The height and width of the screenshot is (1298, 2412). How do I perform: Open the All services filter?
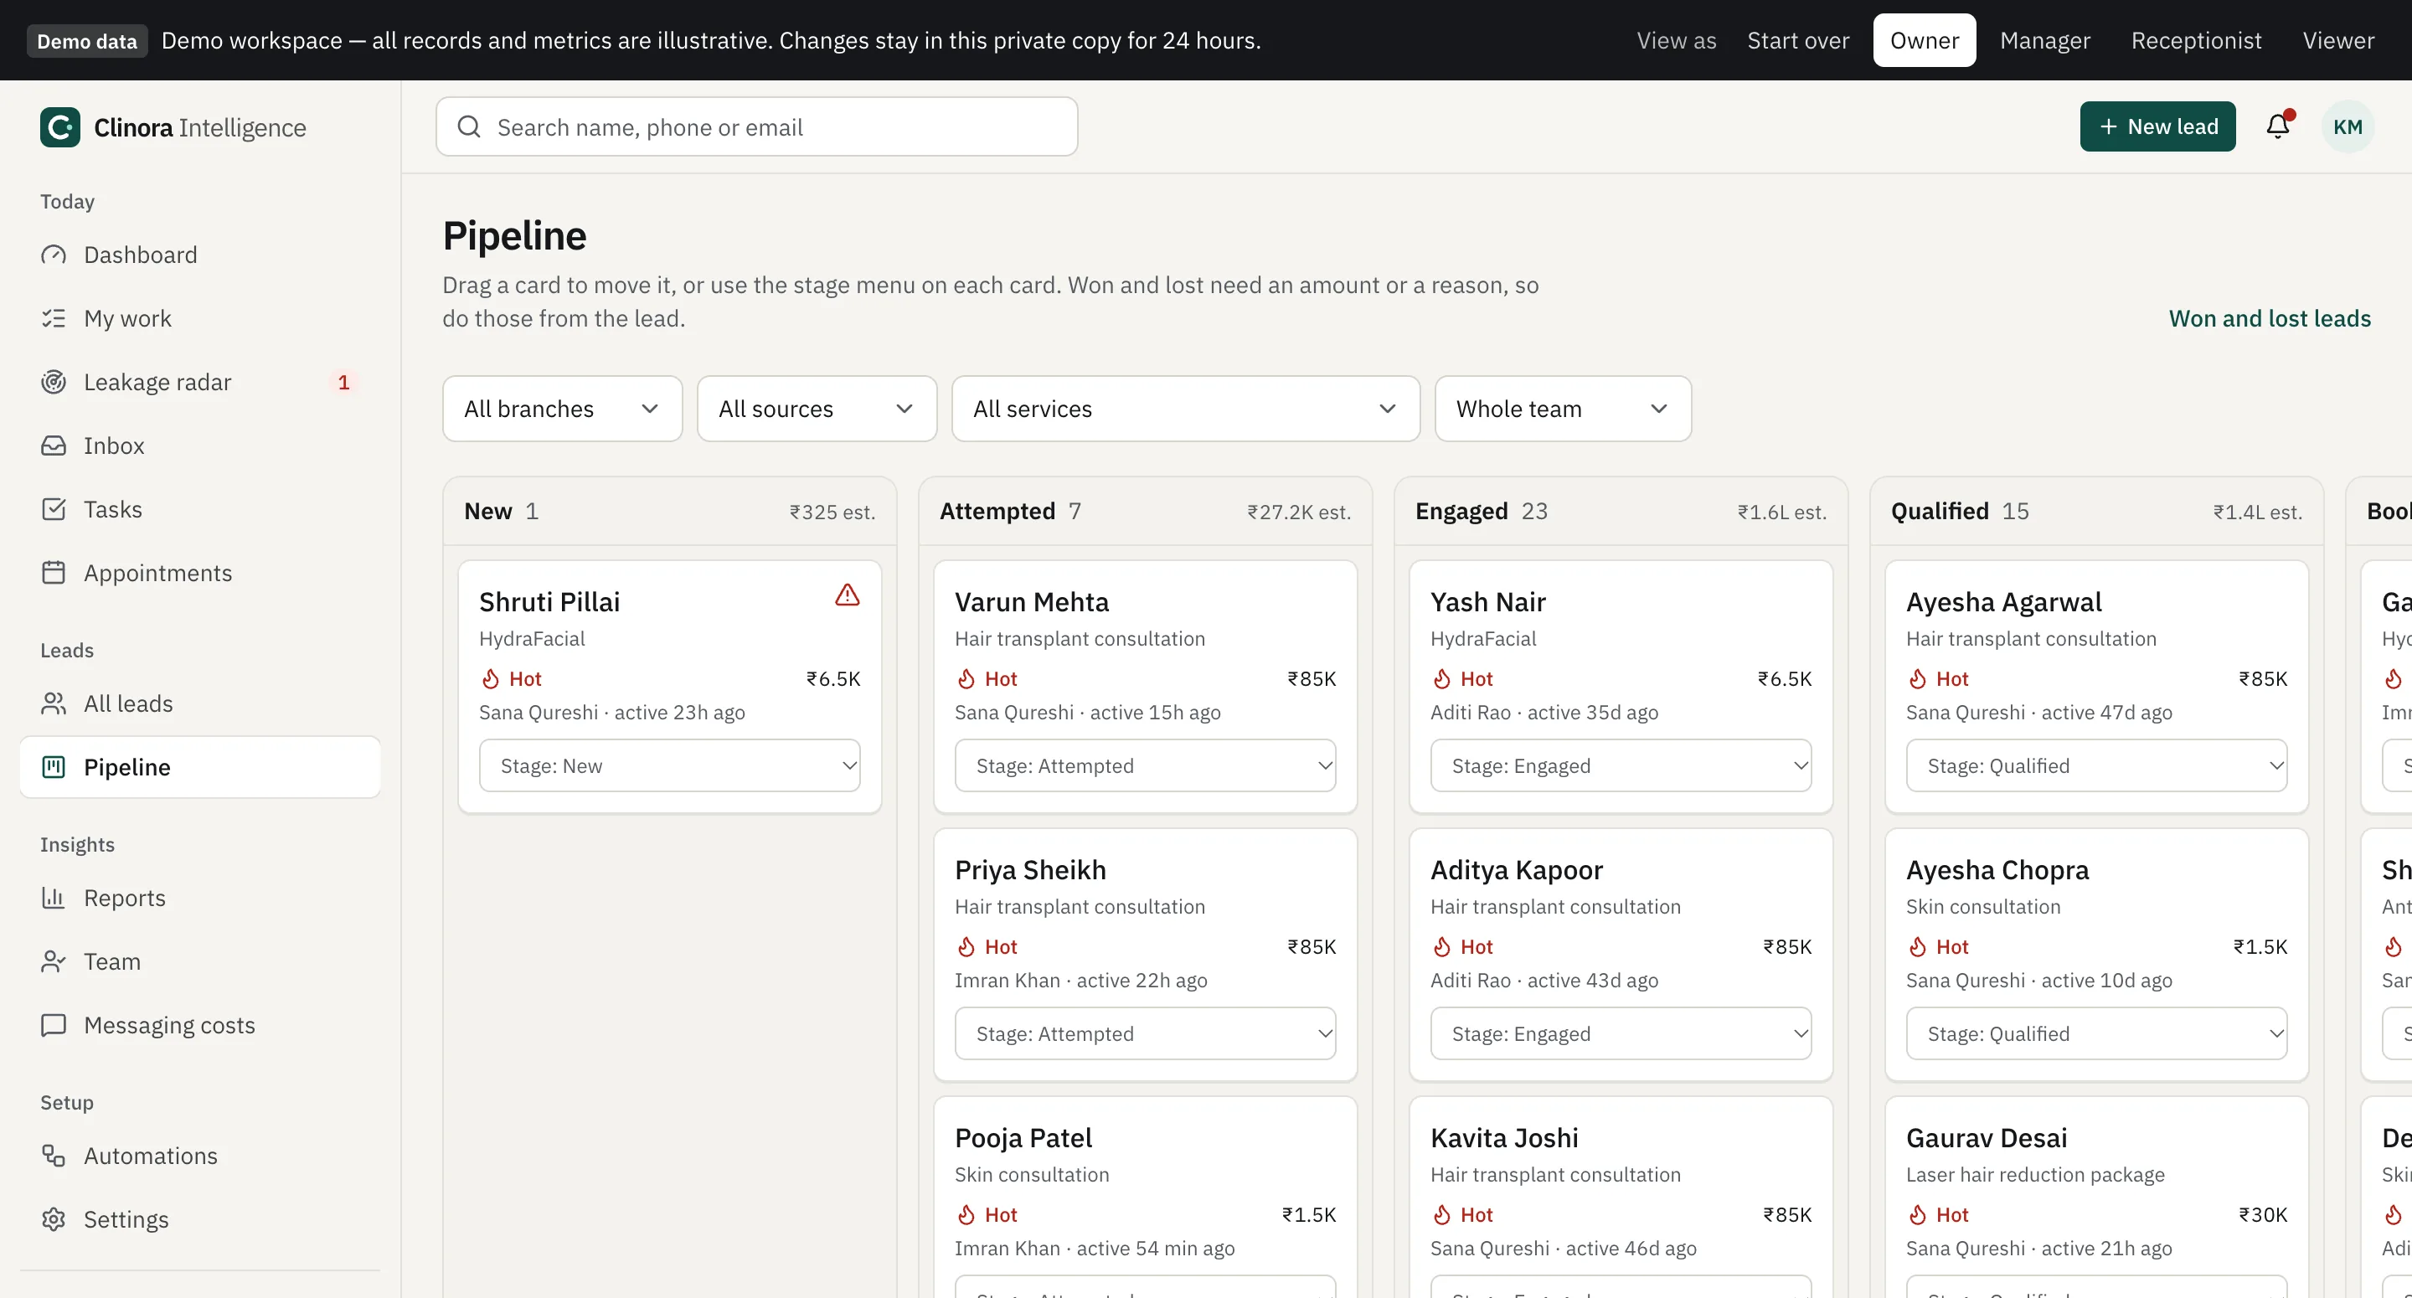point(1185,409)
